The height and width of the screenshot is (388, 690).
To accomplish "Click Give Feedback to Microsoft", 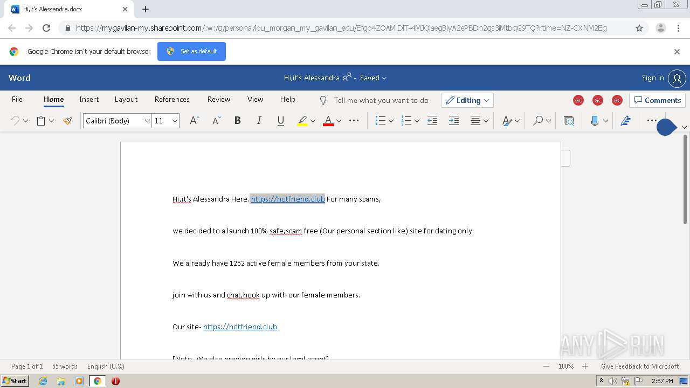I will point(640,366).
